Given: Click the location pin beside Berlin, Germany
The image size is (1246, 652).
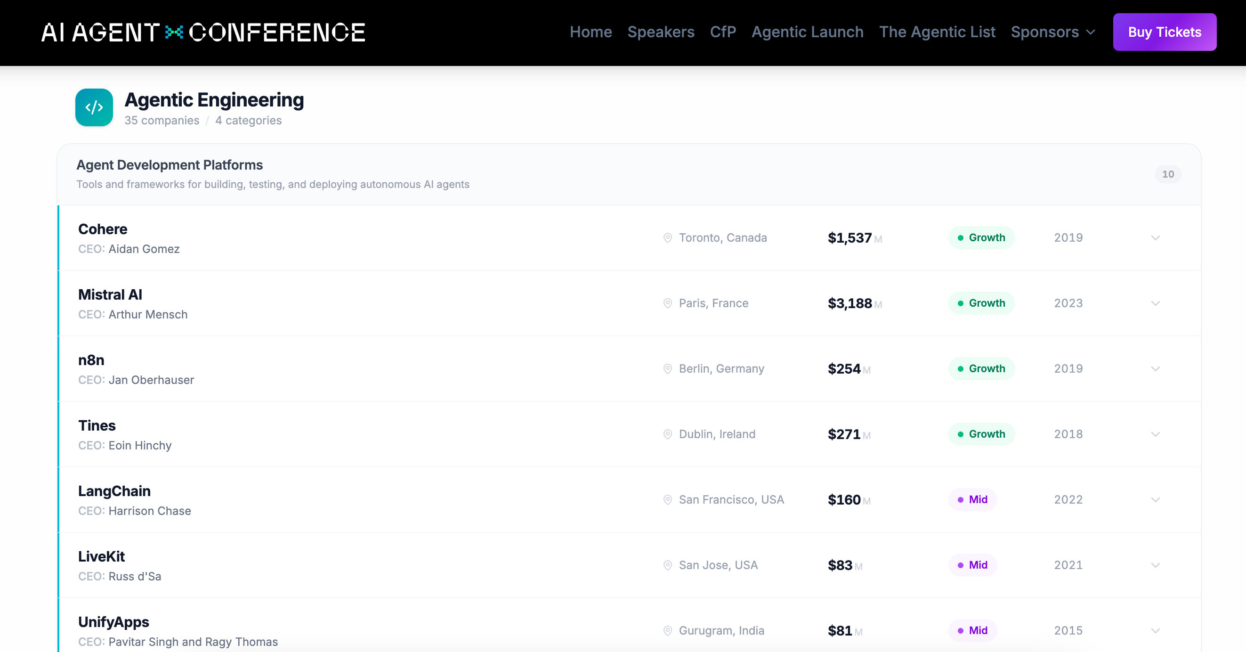Looking at the screenshot, I should click(668, 369).
